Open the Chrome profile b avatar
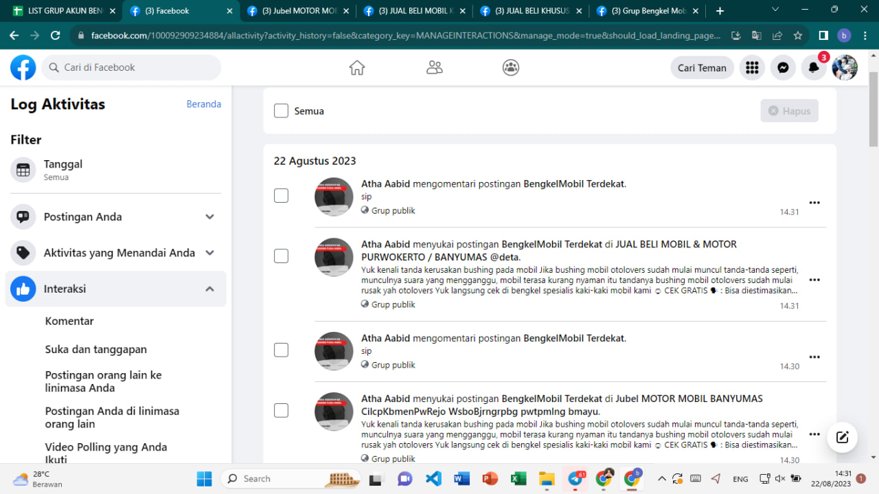 tap(844, 35)
